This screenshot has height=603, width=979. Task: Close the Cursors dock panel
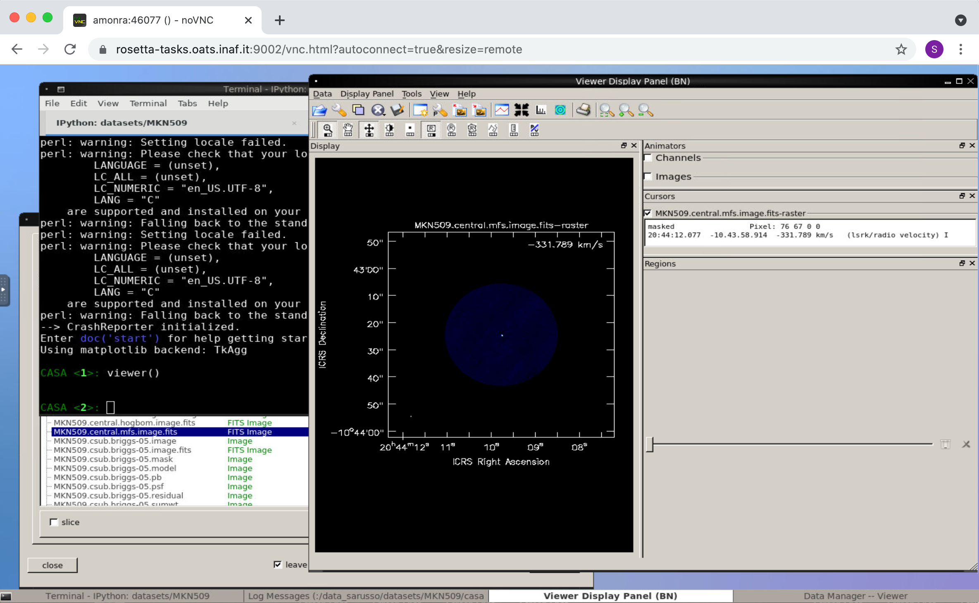click(x=972, y=196)
